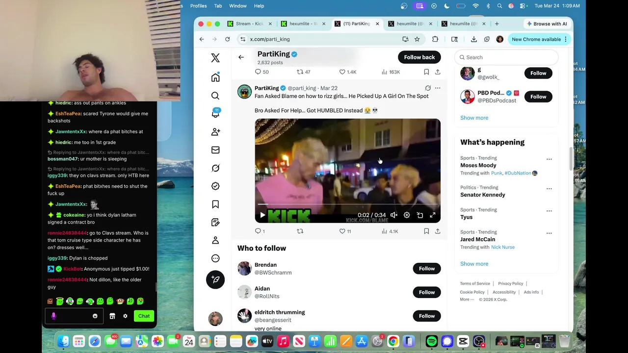
Task: Follow Brendan @BWSchramm
Action: pyautogui.click(x=427, y=269)
